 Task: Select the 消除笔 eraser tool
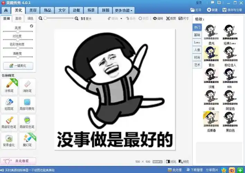27,87
